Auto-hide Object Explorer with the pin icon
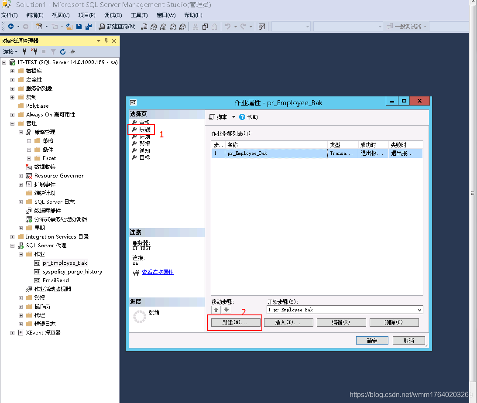The image size is (477, 403). click(x=106, y=41)
